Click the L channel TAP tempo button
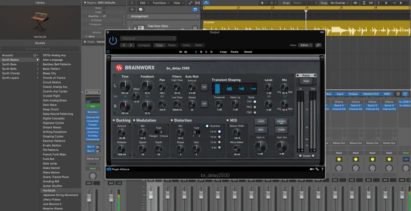 (x=204, y=87)
